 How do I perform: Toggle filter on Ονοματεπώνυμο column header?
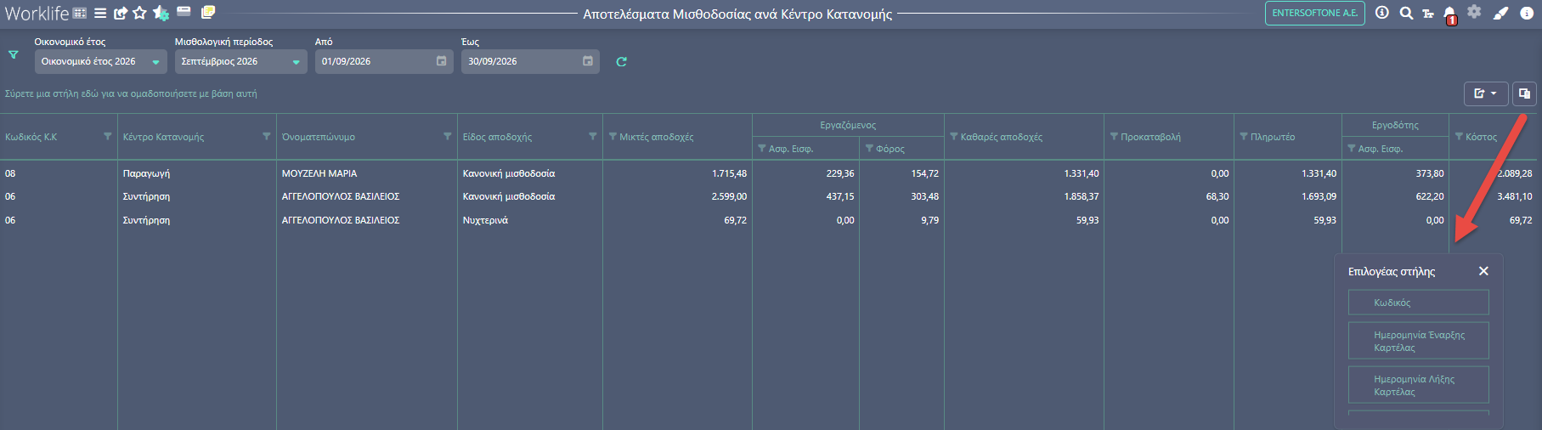[x=448, y=136]
